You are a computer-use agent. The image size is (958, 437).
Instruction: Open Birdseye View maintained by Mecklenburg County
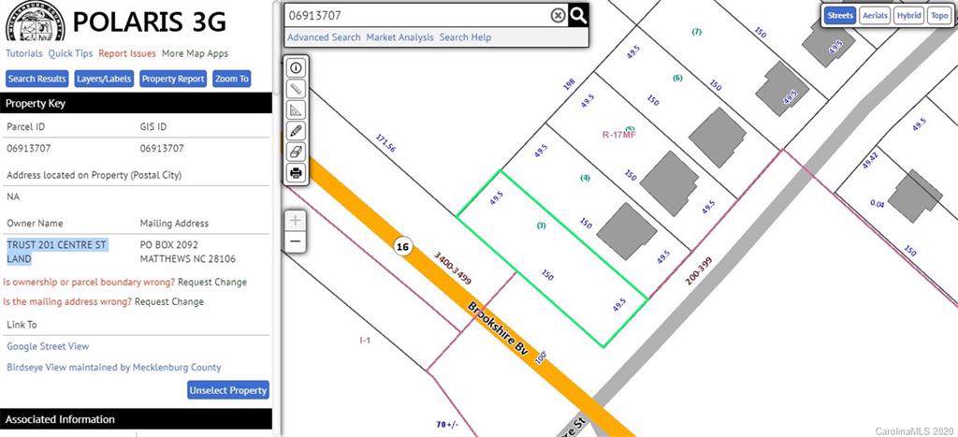[113, 368]
